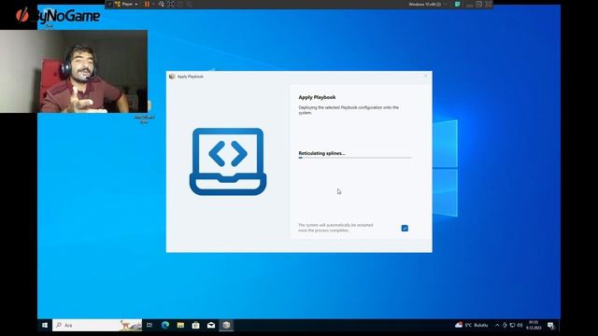Enter full screen mode in VMware toolbar
The image size is (598, 336).
click(170, 4)
